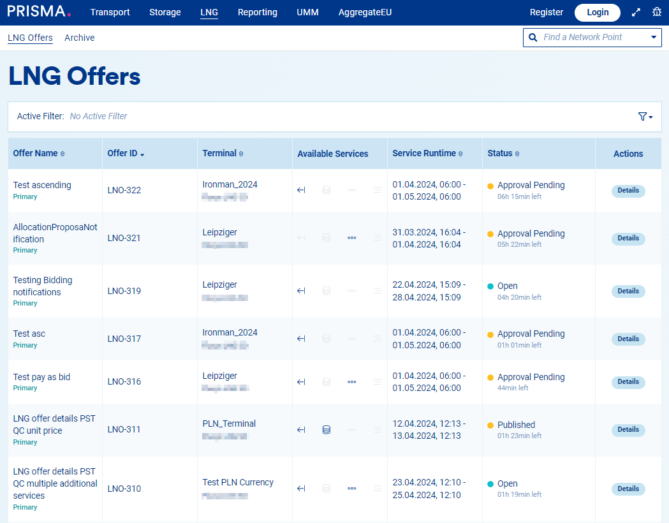Expand the Find a Network Point dropdown arrow

653,38
